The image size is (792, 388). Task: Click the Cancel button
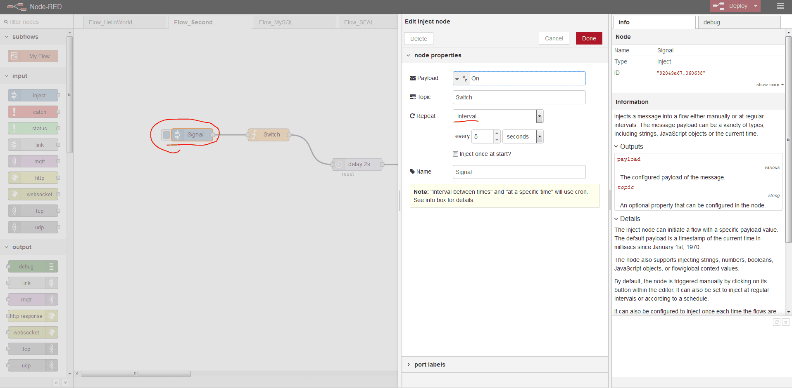point(554,38)
